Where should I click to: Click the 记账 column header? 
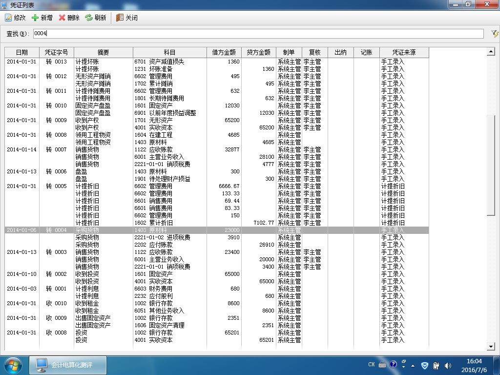coord(366,52)
